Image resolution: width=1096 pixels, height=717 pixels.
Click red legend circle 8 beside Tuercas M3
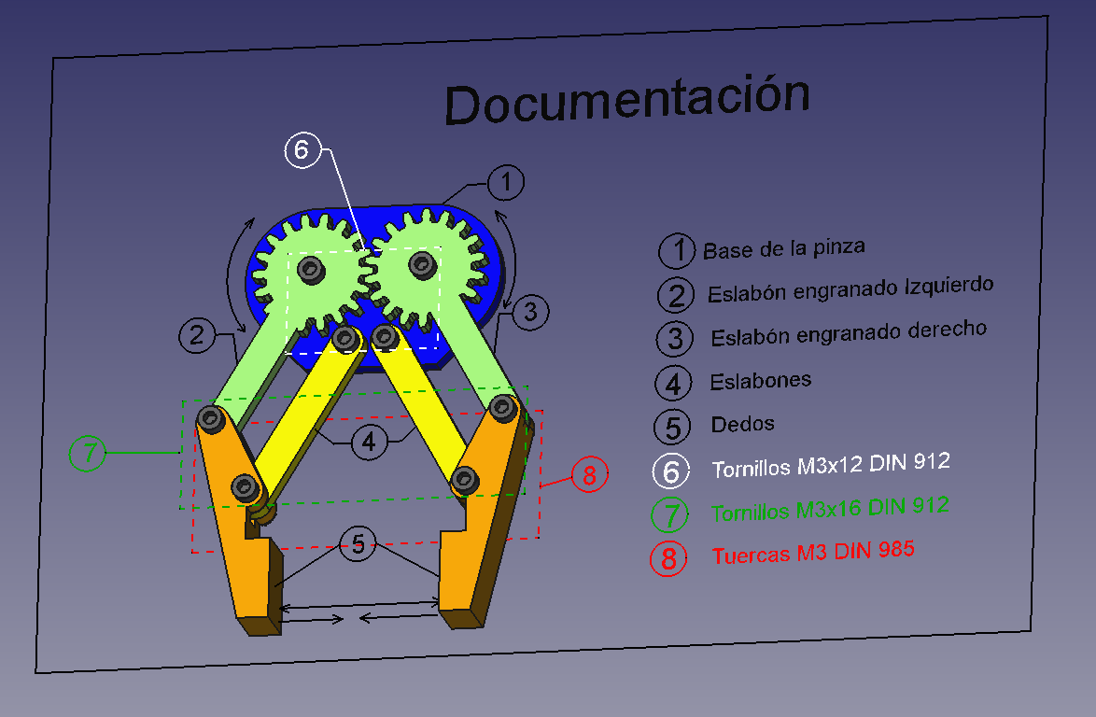pyautogui.click(x=669, y=558)
